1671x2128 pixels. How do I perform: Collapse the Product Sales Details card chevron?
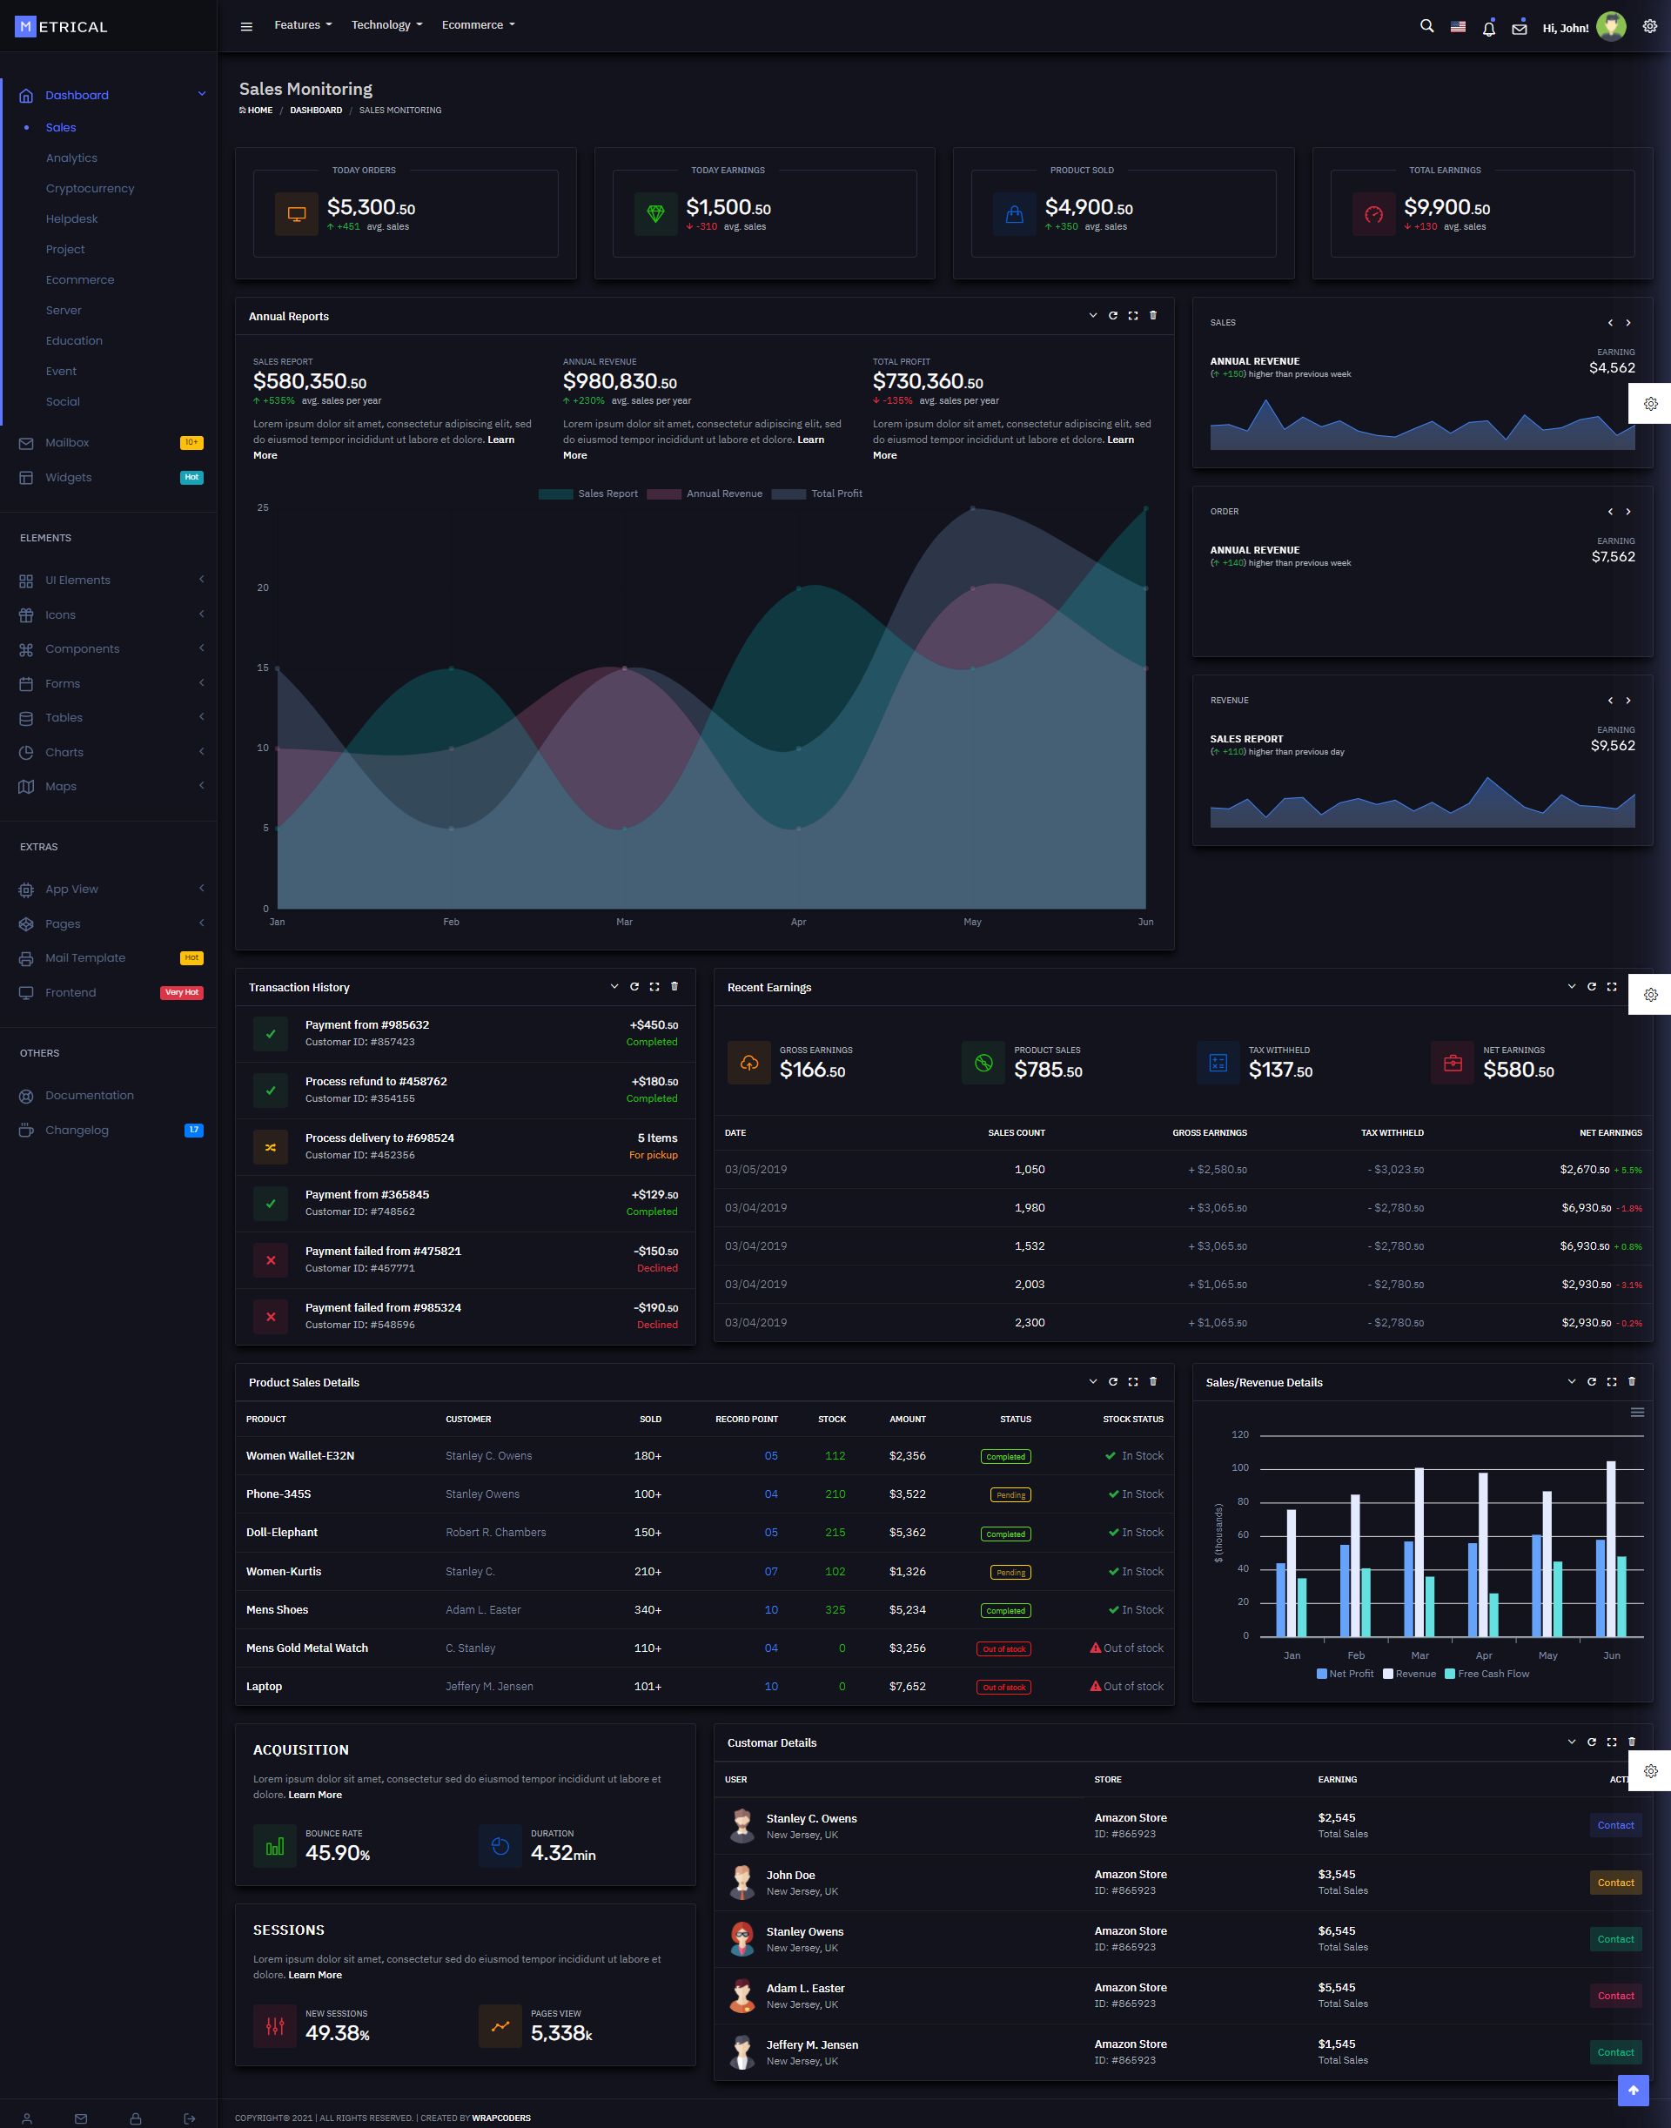coord(1093,1381)
